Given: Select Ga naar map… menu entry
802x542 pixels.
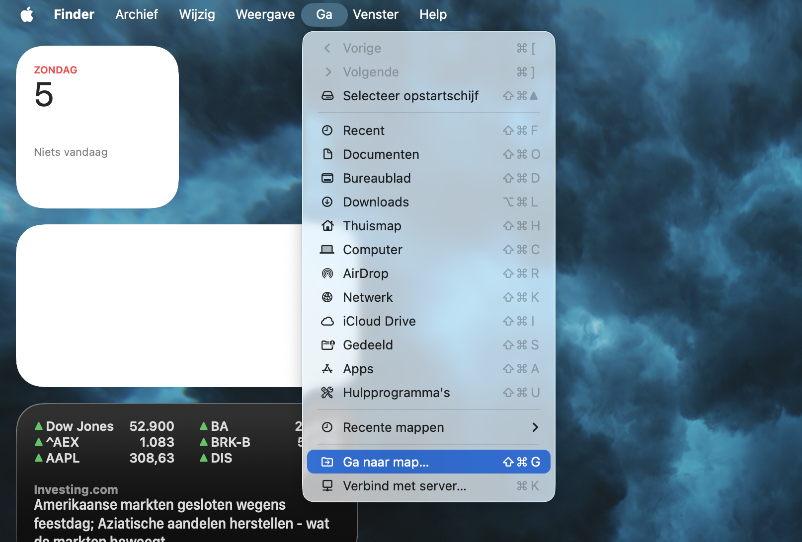Looking at the screenshot, I should pyautogui.click(x=429, y=462).
